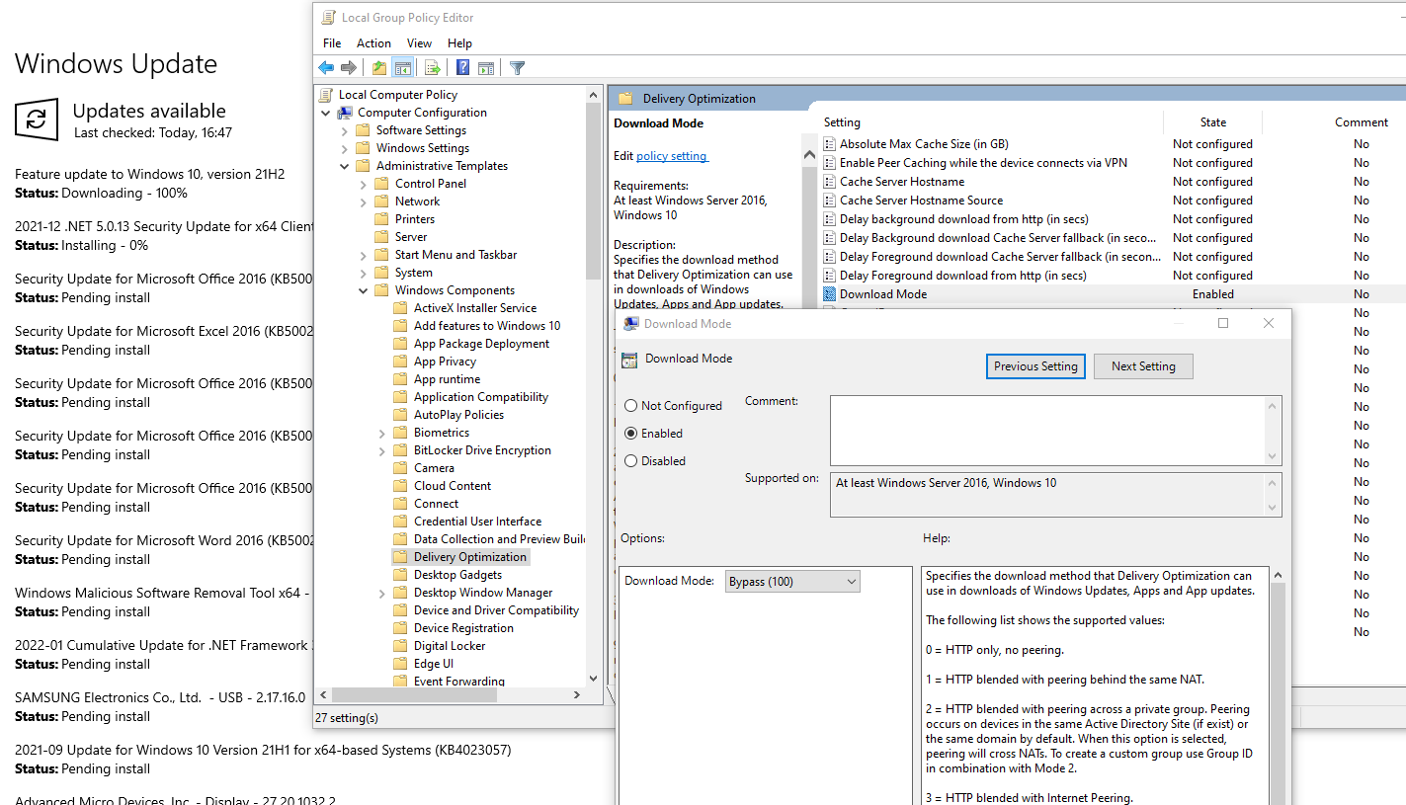Click inside the Comment text box
This screenshot has height=805, width=1406.
pos(1047,430)
